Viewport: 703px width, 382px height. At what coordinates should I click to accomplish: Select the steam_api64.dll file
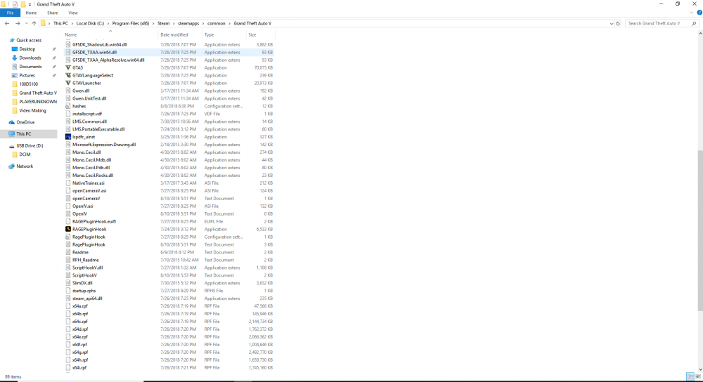(87, 298)
